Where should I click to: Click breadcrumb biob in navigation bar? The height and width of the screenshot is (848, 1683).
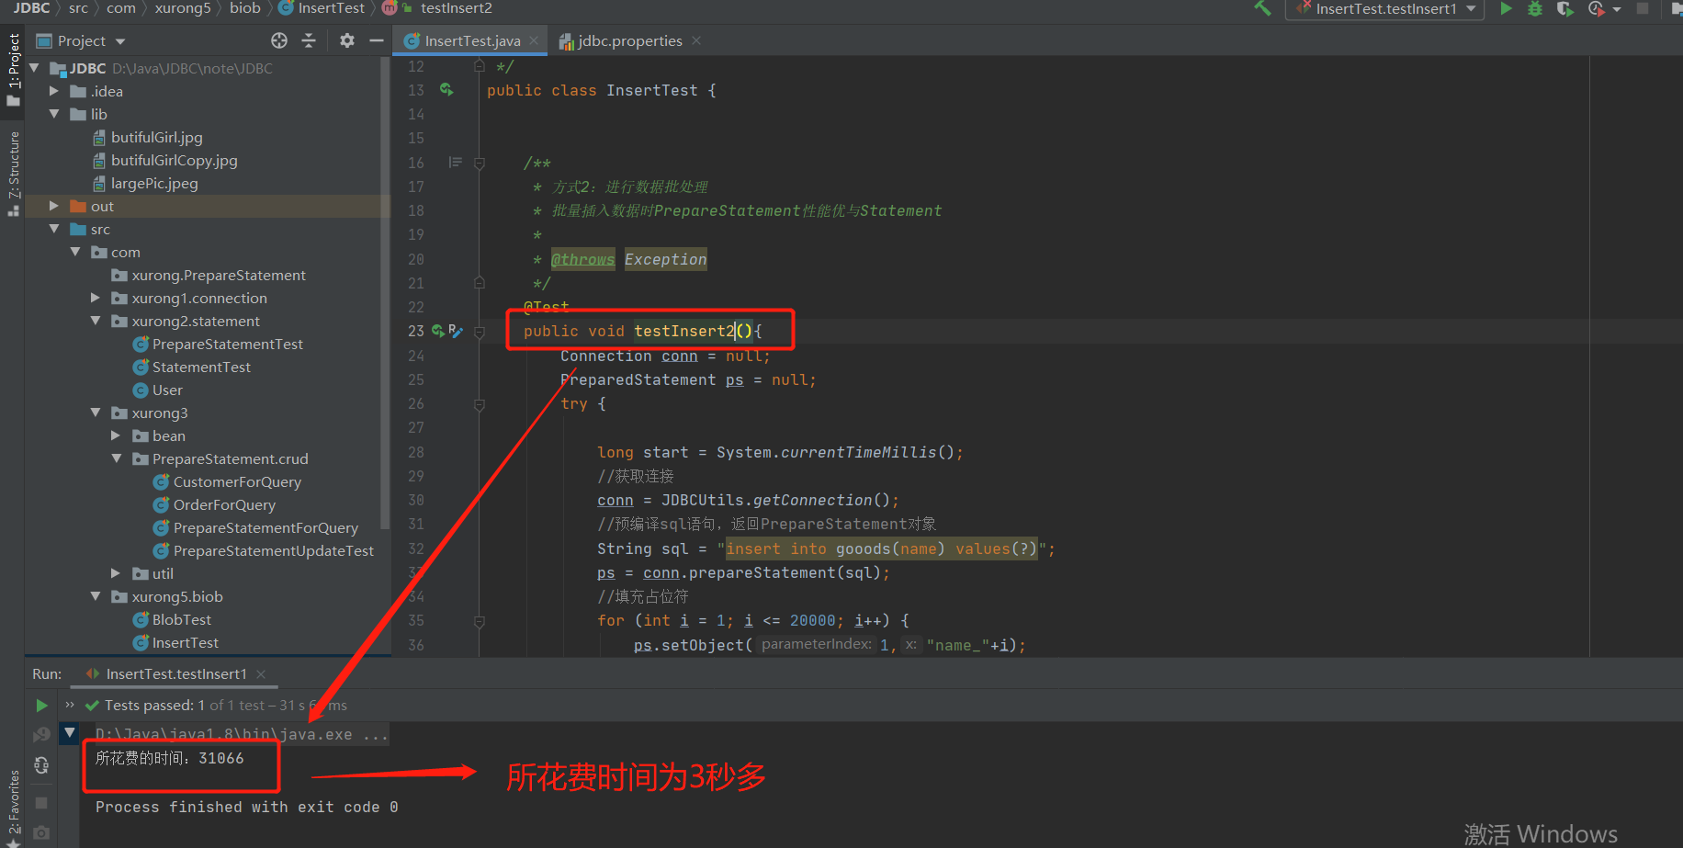coord(245,8)
